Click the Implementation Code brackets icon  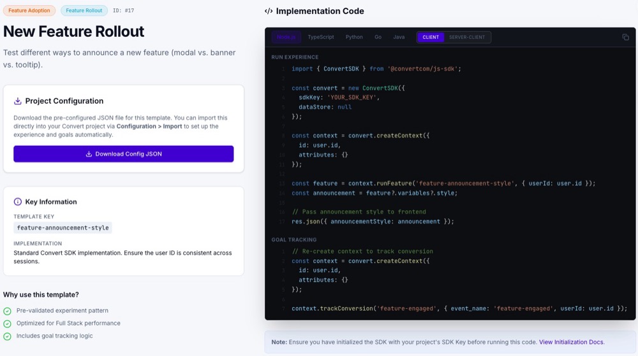(x=269, y=11)
